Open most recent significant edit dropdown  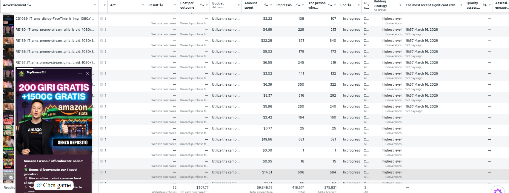click(461, 5)
